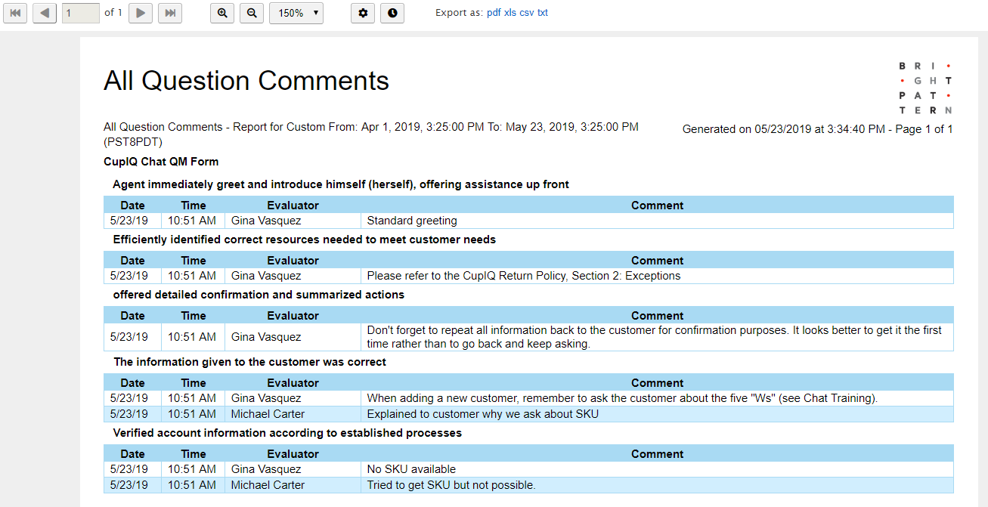Image resolution: width=988 pixels, height=507 pixels.
Task: Export report as csv
Action: [x=526, y=13]
